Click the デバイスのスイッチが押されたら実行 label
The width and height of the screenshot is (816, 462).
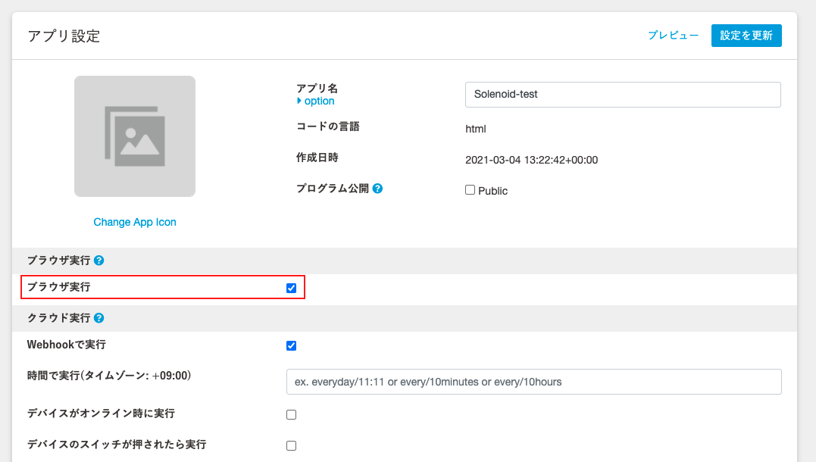click(117, 445)
